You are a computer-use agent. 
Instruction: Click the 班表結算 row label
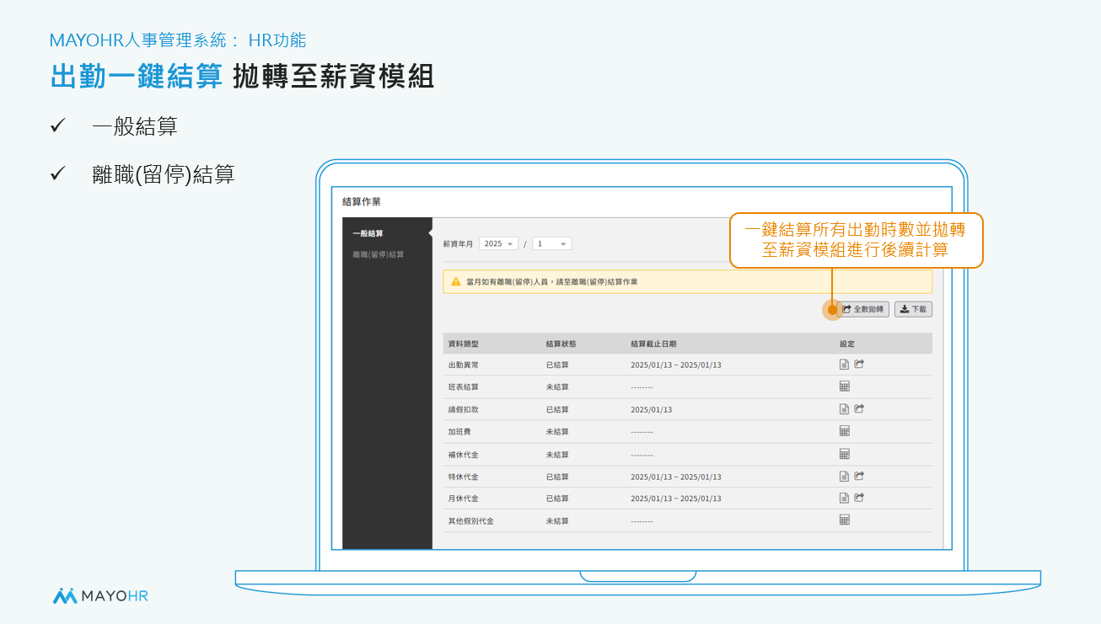[x=464, y=387]
